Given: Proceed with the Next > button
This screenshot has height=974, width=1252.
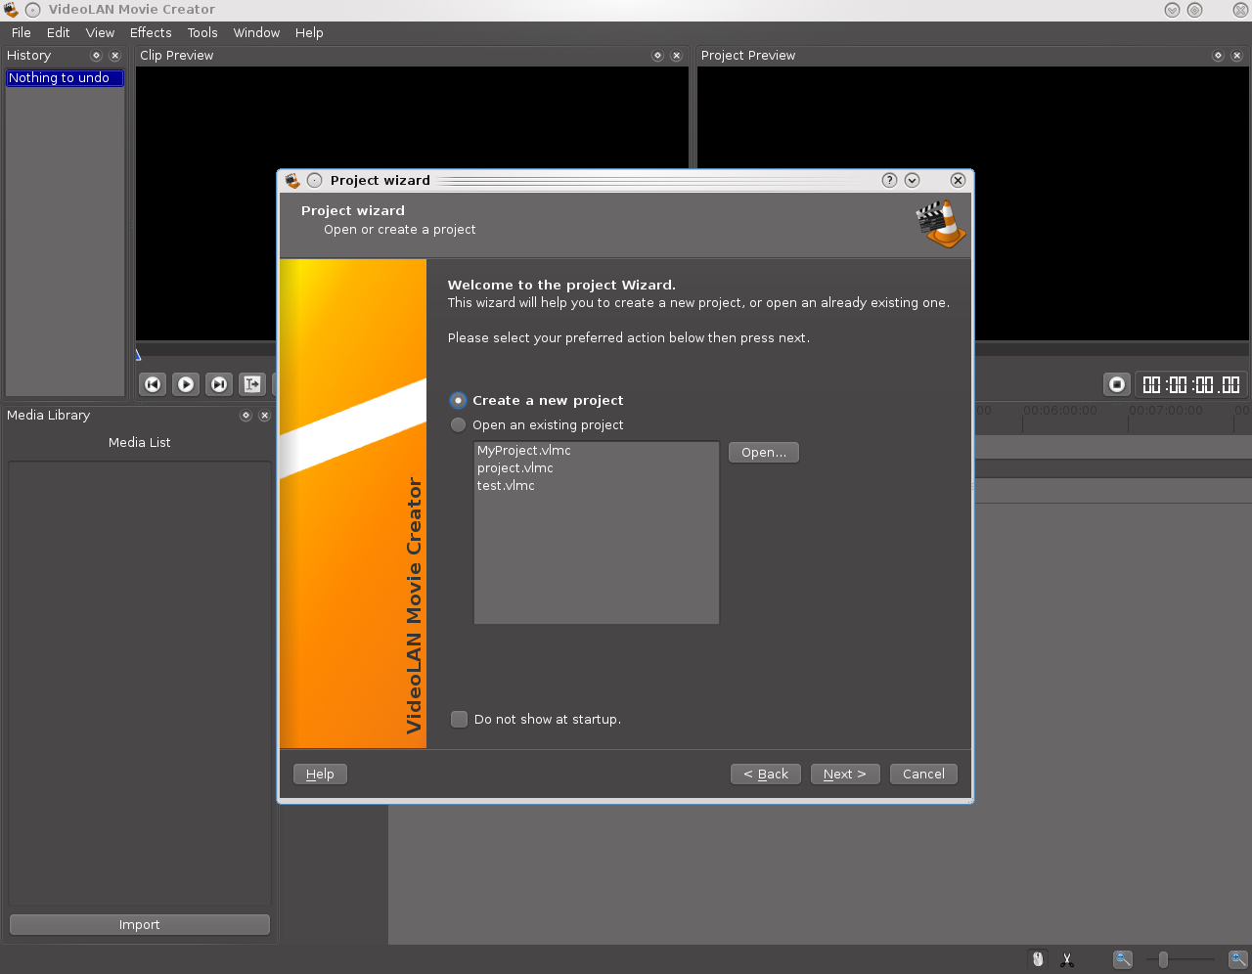Looking at the screenshot, I should pyautogui.click(x=845, y=774).
